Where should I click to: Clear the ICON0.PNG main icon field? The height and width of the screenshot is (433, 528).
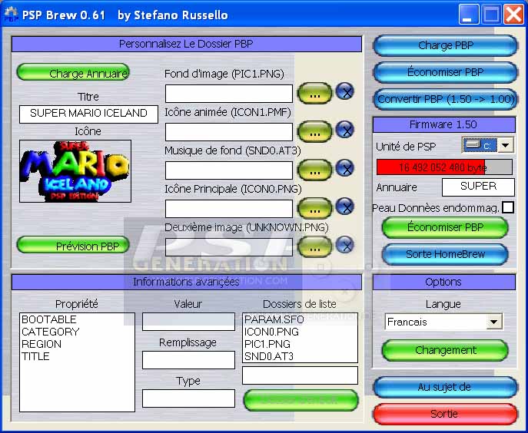tap(345, 207)
